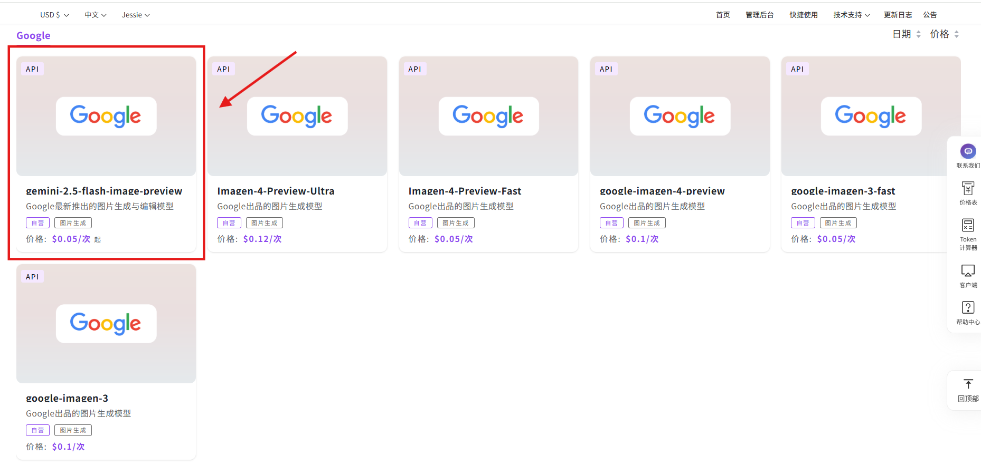Click 图片生成 tag on google-imagen-3 card
The width and height of the screenshot is (981, 465).
click(x=73, y=430)
